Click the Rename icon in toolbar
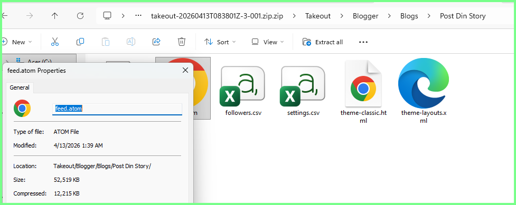Viewport: 516px width, 205px height. (x=131, y=42)
